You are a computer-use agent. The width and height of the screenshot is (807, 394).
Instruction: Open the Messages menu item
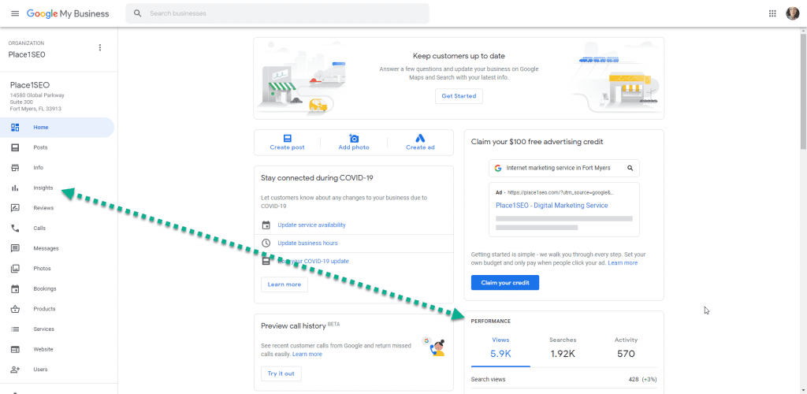57,248
